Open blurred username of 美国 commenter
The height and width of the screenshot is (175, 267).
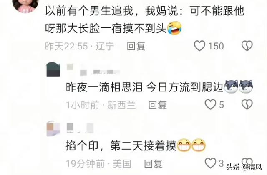pyautogui.click(x=80, y=128)
